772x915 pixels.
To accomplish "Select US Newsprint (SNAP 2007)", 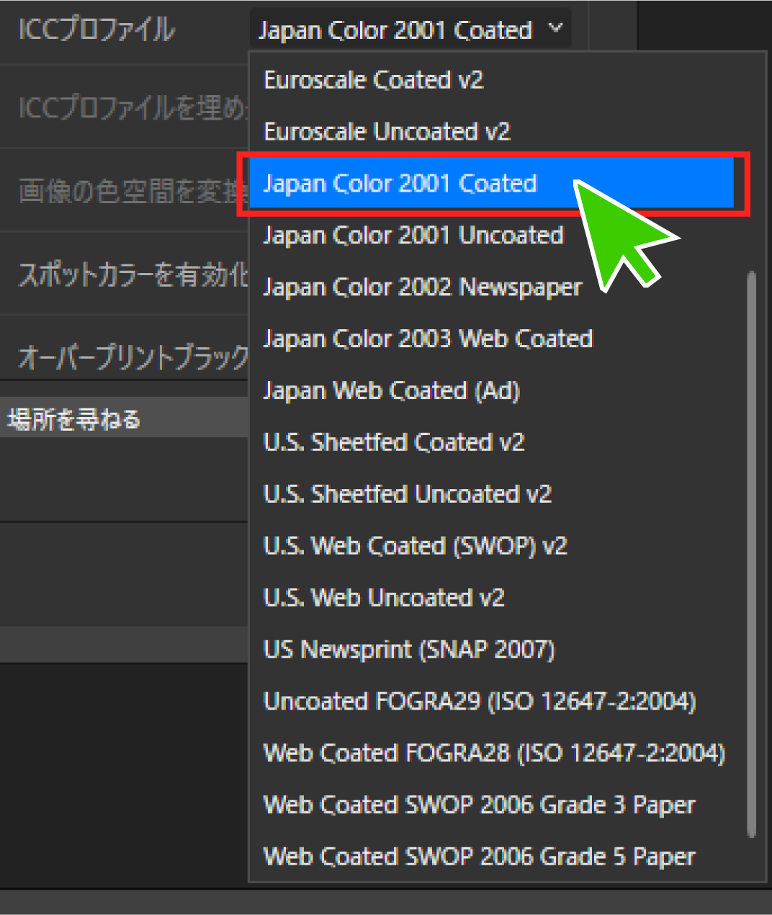I will [x=408, y=650].
